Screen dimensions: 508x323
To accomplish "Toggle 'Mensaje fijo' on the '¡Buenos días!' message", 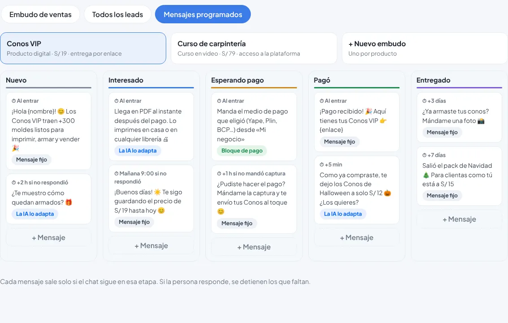I will [x=134, y=222].
